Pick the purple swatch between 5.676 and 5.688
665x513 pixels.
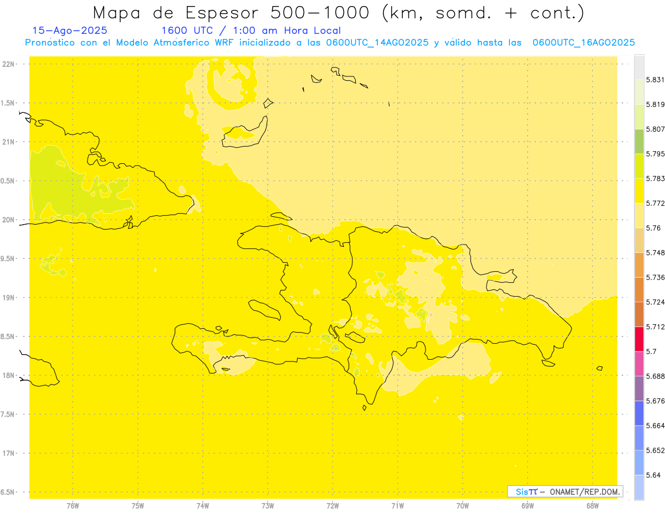[x=639, y=388]
